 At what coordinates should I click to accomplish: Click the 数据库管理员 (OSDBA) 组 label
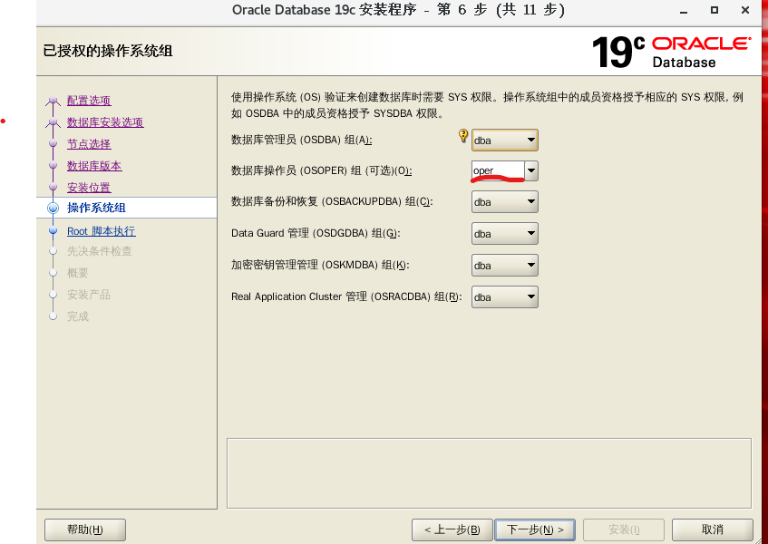(301, 140)
